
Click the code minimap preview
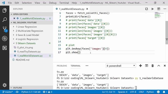(x=159, y=15)
